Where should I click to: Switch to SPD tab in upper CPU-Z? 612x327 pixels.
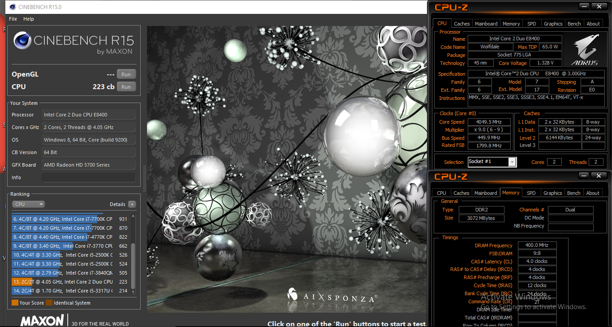click(531, 24)
